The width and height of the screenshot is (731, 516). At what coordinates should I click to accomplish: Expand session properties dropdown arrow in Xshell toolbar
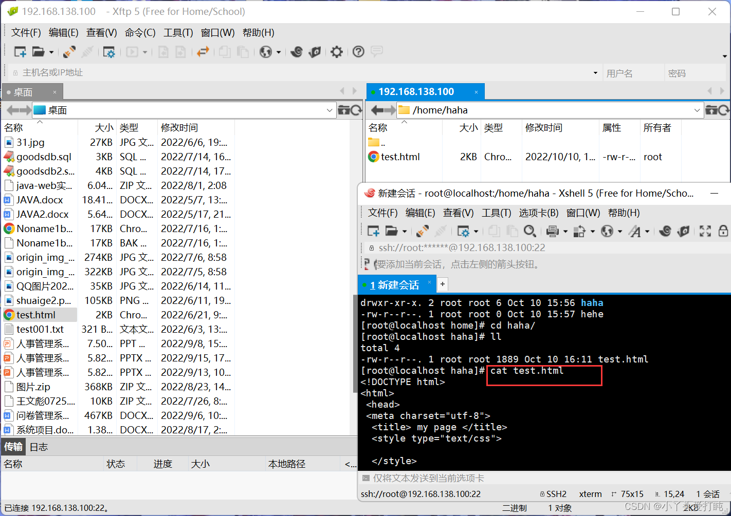[x=476, y=232]
